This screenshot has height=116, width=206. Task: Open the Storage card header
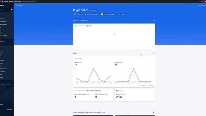click(121, 91)
